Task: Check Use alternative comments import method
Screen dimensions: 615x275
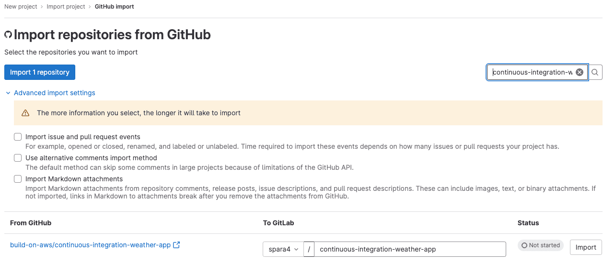Action: (x=18, y=158)
